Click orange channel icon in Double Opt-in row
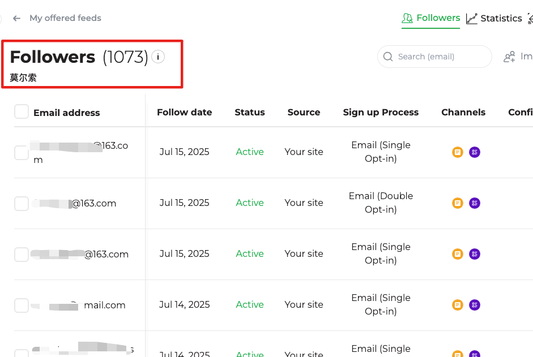 pos(458,203)
